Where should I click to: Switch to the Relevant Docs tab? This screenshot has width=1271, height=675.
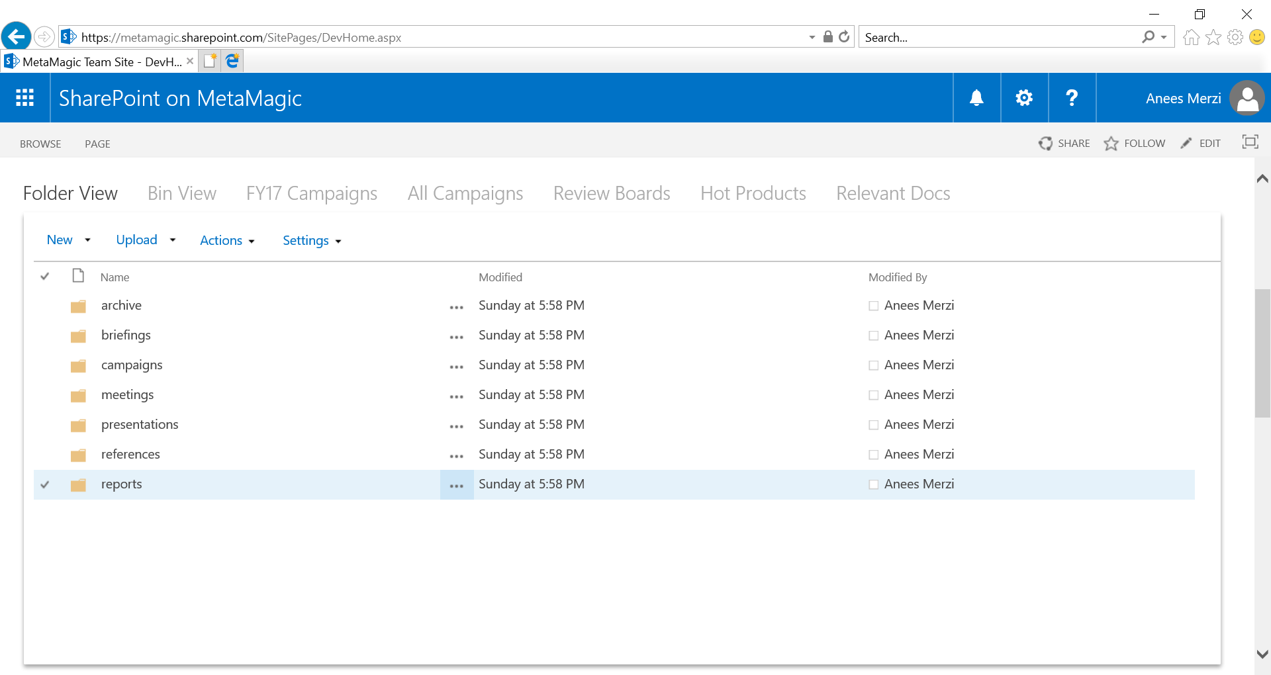pyautogui.click(x=893, y=193)
